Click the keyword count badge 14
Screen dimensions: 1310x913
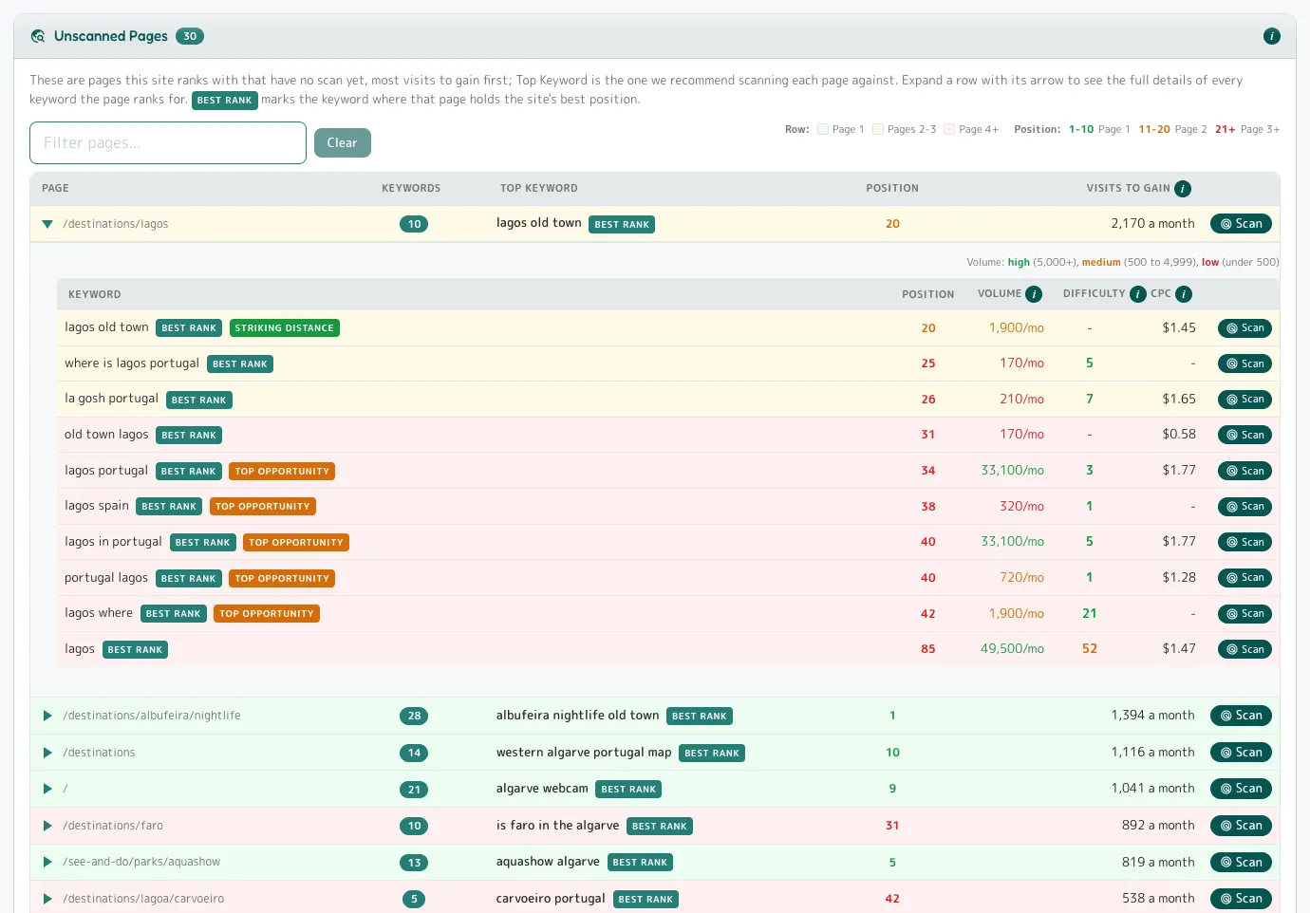[x=414, y=754]
